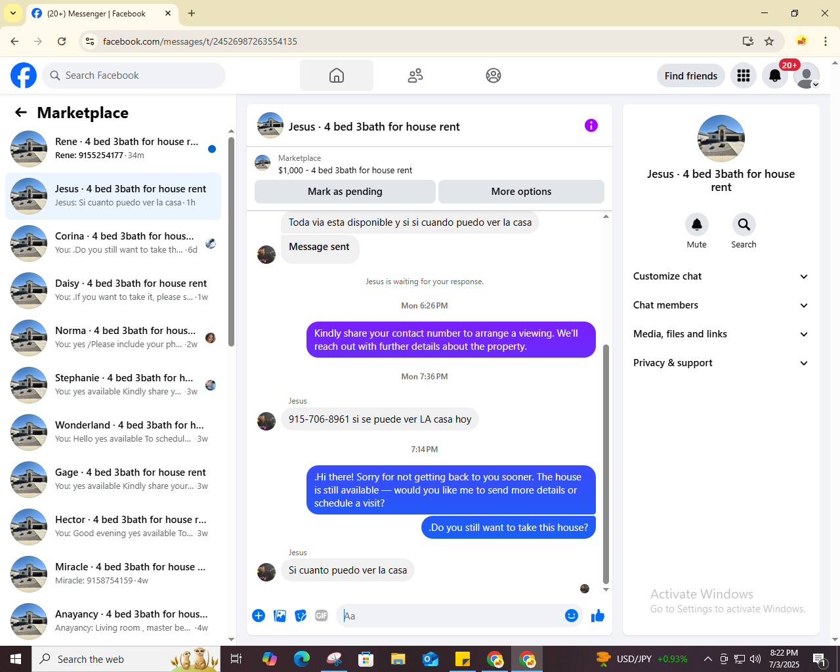Go back using the Marketplace arrow
Screen dimensions: 840x672
[x=21, y=112]
